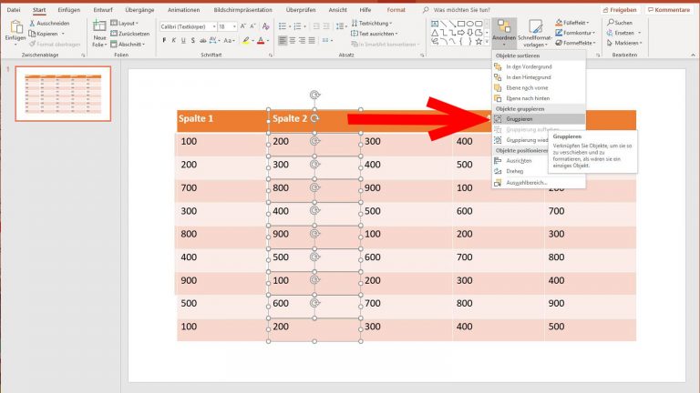
Task: Clear all formatting icon
Action: pos(265,26)
